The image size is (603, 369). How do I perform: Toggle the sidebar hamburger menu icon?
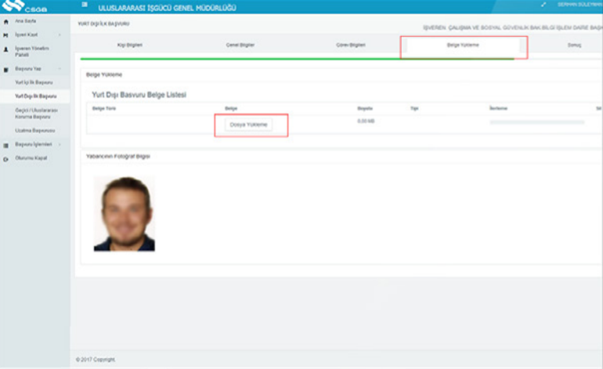point(85,7)
